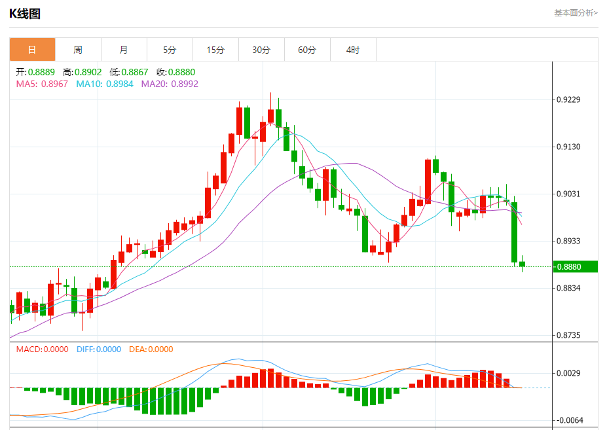Screen dimensions: 607x430
Task: Click the MA20: 0.8992 indicator label
Action: click(x=170, y=84)
